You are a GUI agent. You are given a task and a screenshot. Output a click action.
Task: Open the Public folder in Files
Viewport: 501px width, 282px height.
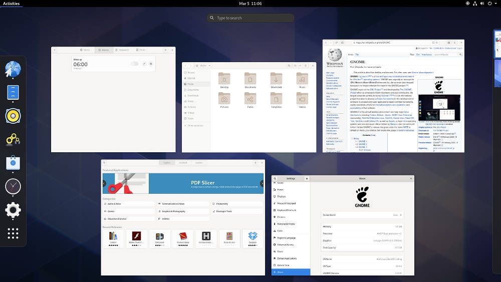coord(250,100)
